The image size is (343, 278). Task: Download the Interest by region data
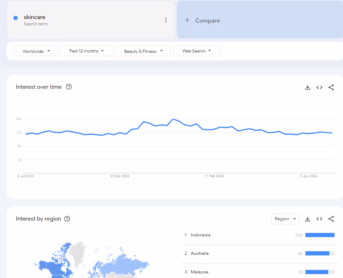coord(308,219)
